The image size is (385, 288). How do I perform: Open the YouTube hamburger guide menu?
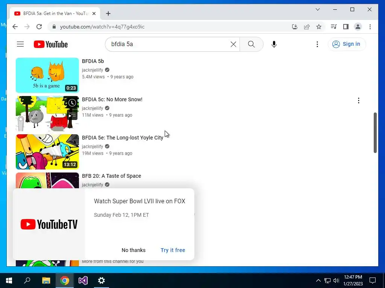[x=20, y=44]
